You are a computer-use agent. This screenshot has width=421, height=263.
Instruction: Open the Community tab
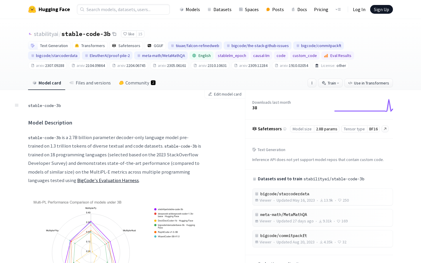(137, 83)
